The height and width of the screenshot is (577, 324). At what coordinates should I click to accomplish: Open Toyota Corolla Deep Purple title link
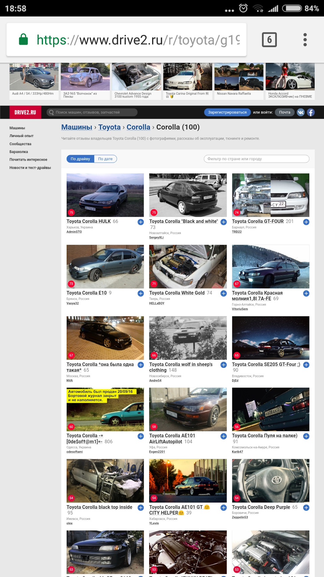pyautogui.click(x=261, y=507)
